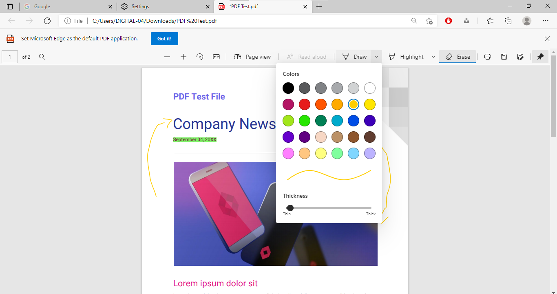Open the Page view options

[x=252, y=57]
